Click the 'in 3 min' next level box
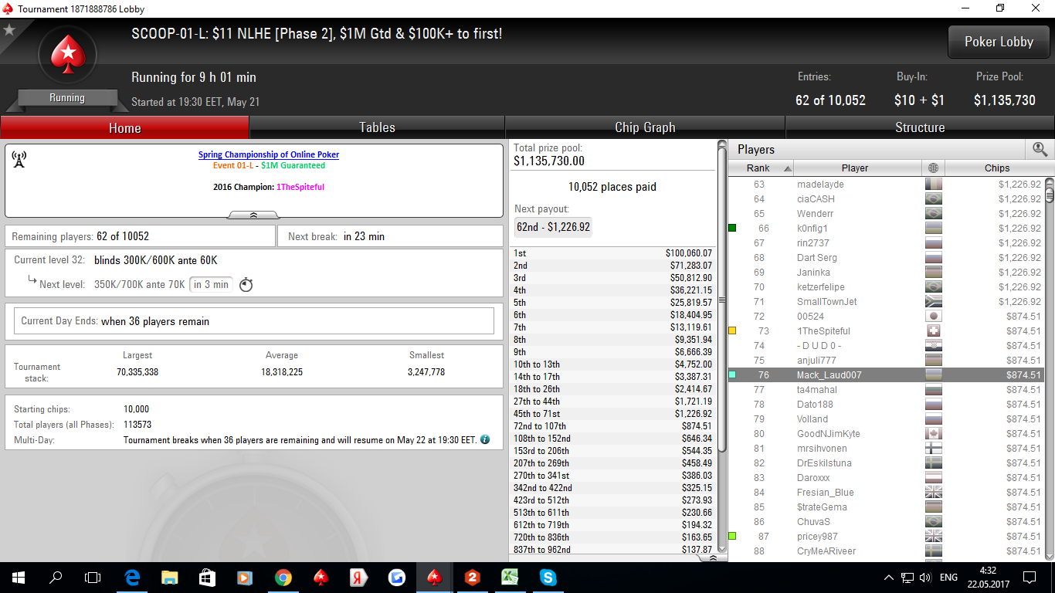The width and height of the screenshot is (1055, 593). click(211, 284)
